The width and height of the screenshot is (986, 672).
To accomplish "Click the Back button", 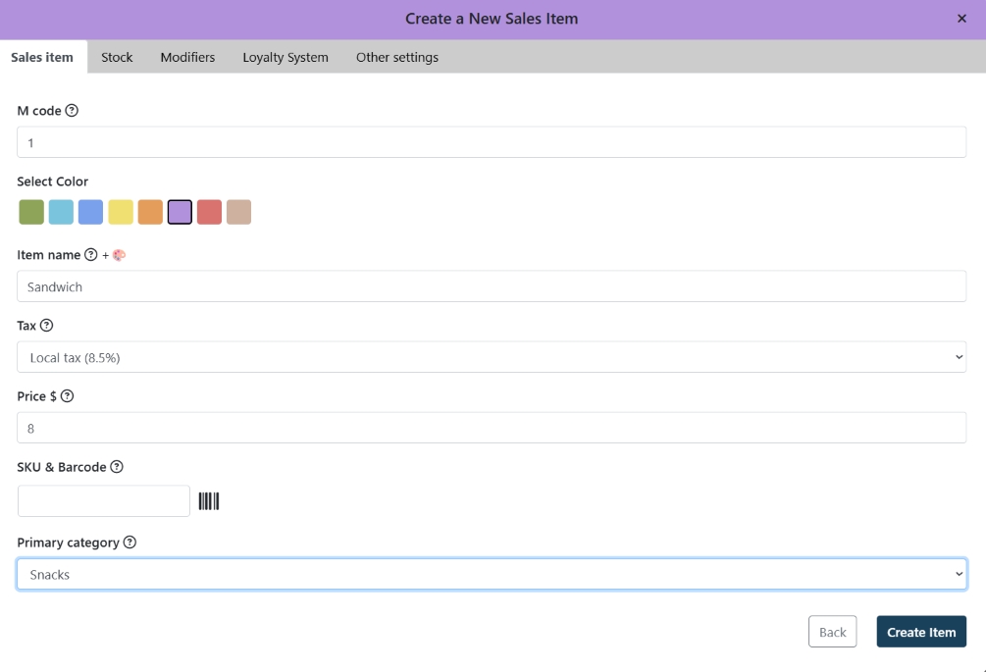I will (832, 632).
